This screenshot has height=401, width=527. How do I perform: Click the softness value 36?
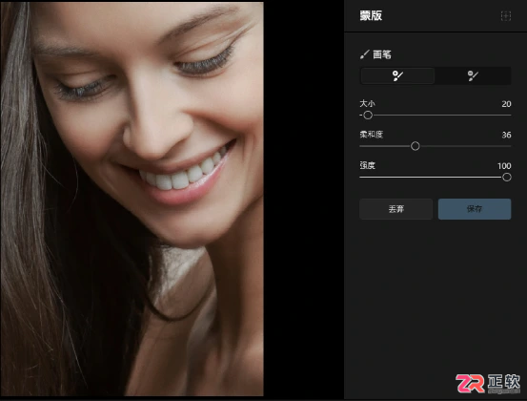[506, 135]
